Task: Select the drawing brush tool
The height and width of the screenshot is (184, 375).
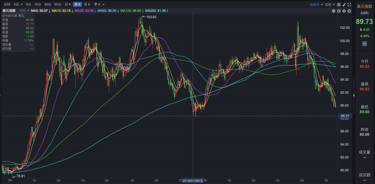Action: (344, 5)
